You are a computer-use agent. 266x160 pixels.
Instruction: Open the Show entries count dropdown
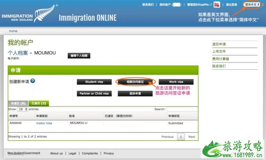[x=22, y=109]
